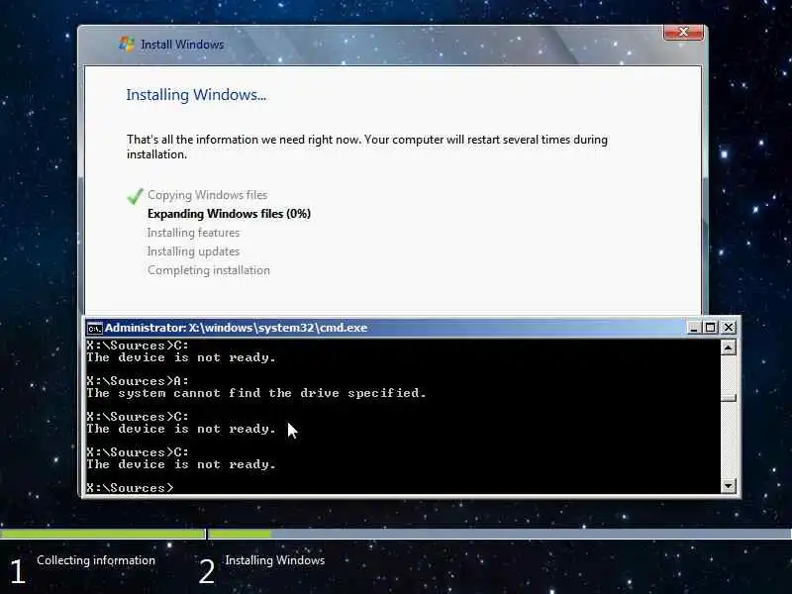The height and width of the screenshot is (594, 792).
Task: Click the cmd scrollbar up arrow
Action: point(728,347)
